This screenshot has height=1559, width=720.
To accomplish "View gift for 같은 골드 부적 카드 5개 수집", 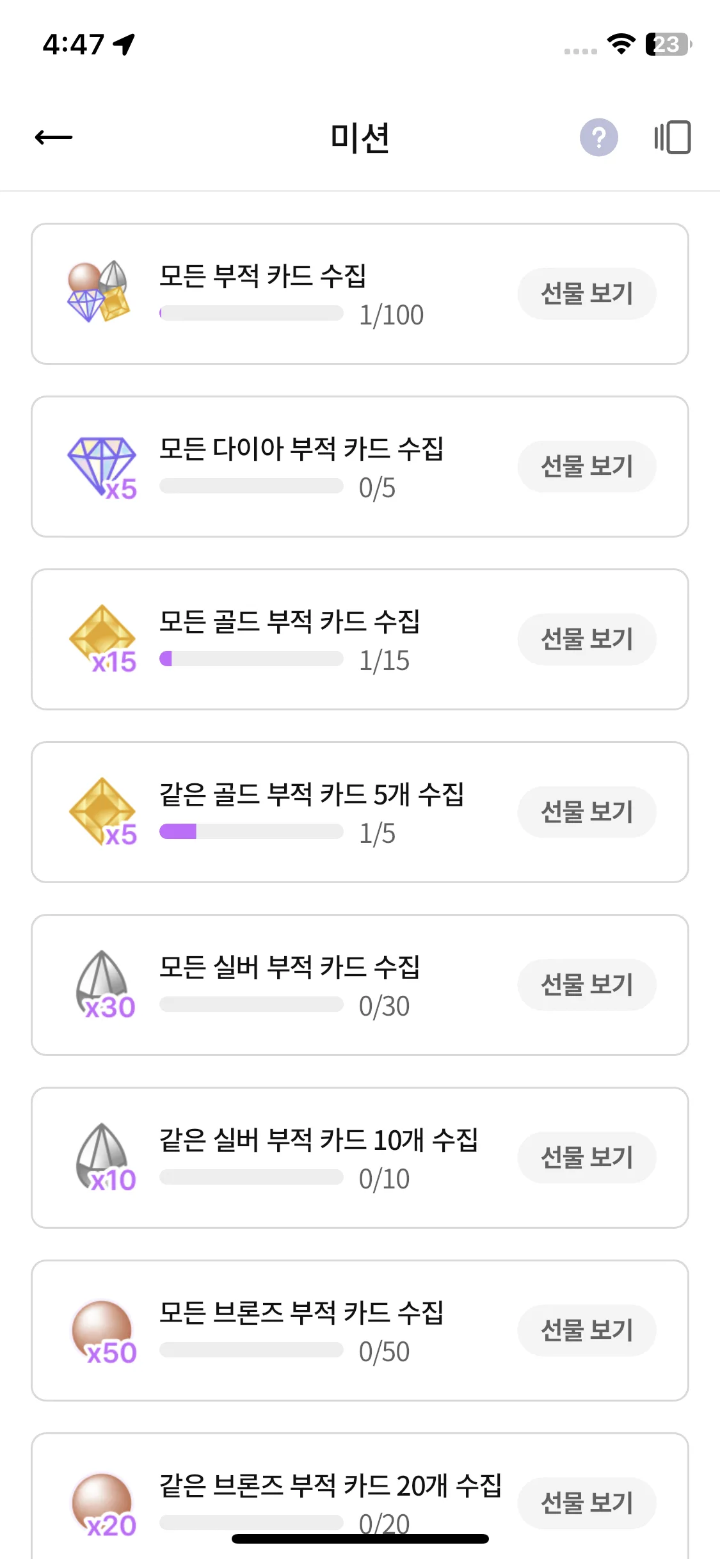I will 587,812.
